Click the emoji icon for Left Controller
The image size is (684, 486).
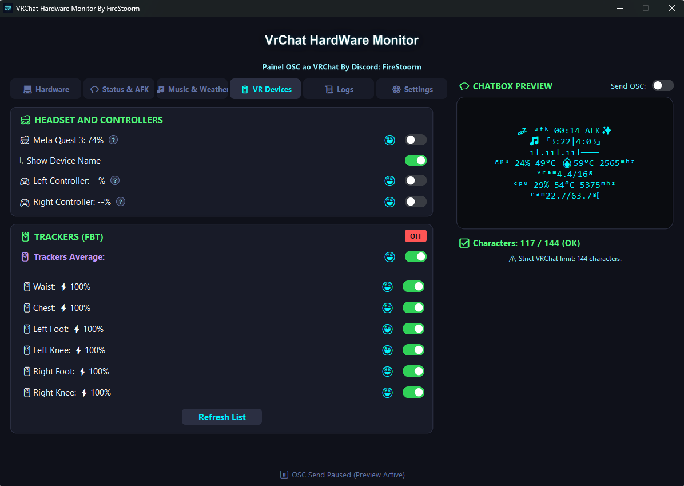tap(389, 181)
